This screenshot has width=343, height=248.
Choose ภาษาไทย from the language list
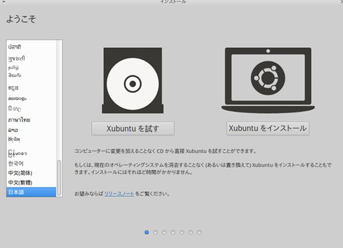pos(31,120)
